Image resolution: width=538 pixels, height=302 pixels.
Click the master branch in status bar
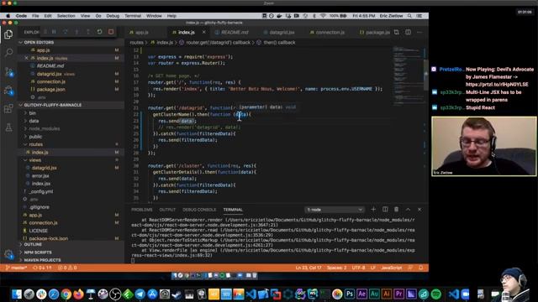pos(16,268)
